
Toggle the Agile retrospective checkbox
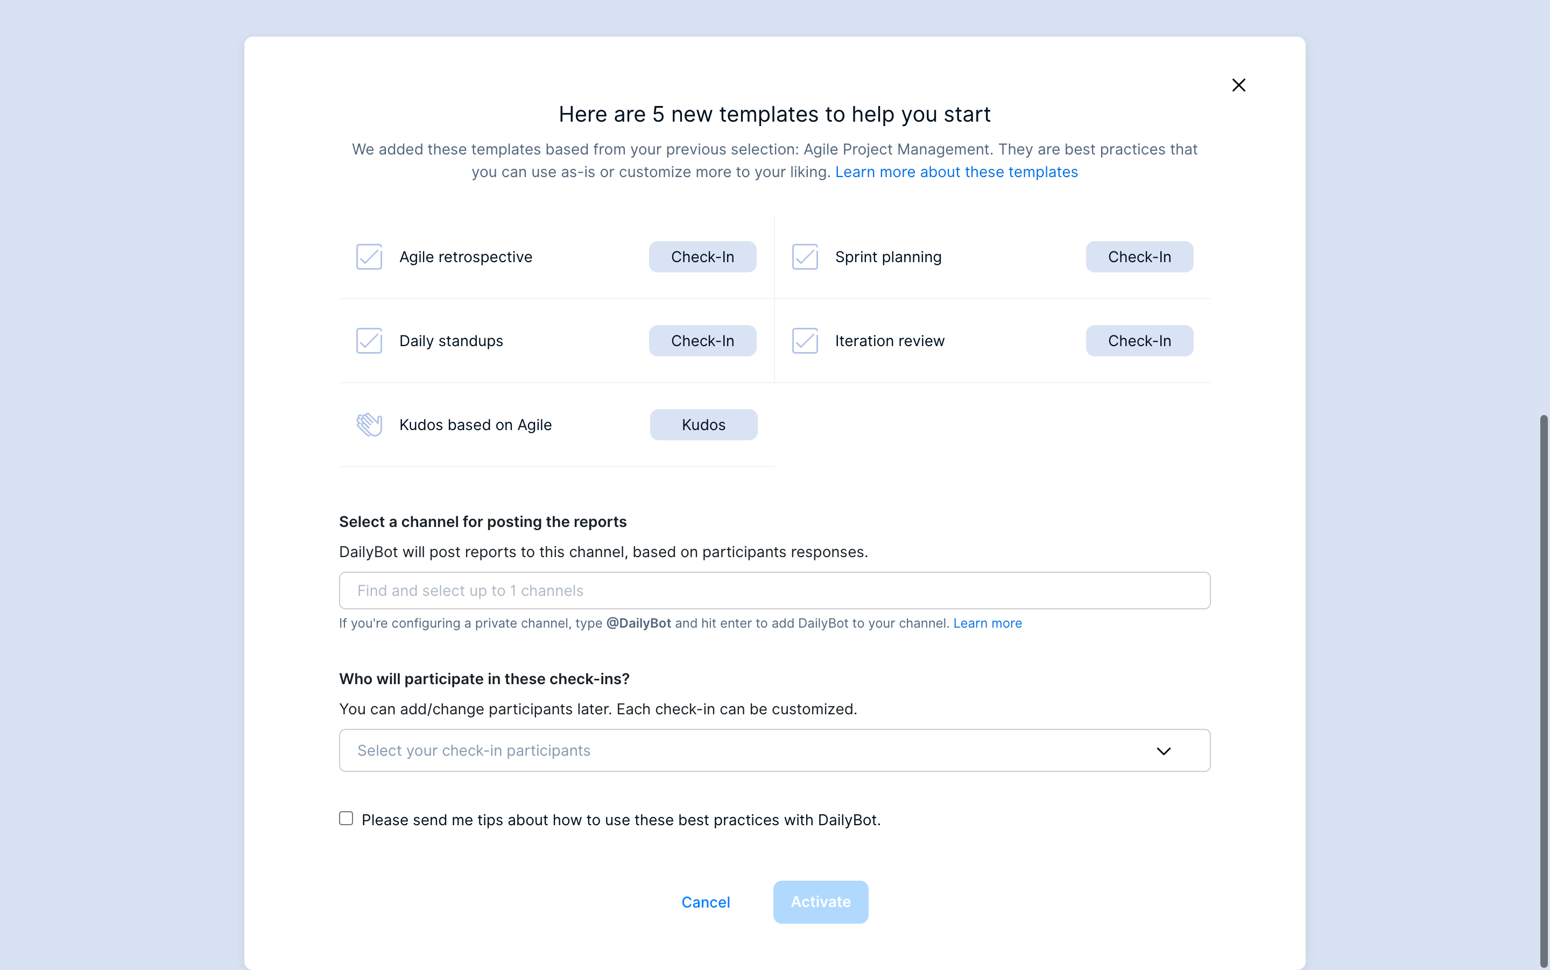click(369, 257)
